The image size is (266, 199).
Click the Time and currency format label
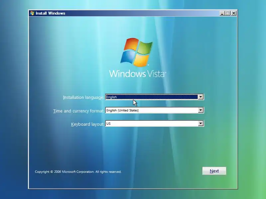coord(78,111)
